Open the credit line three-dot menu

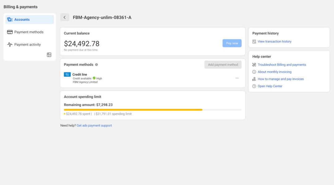pyautogui.click(x=237, y=78)
